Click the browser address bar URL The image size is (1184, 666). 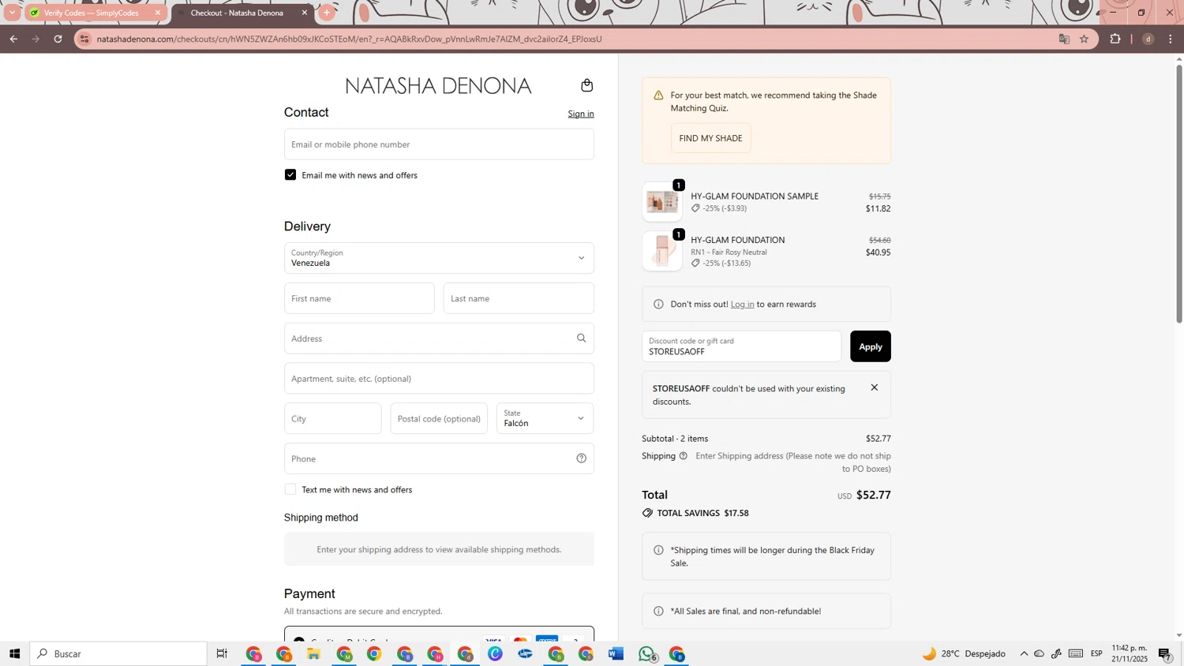pos(349,39)
